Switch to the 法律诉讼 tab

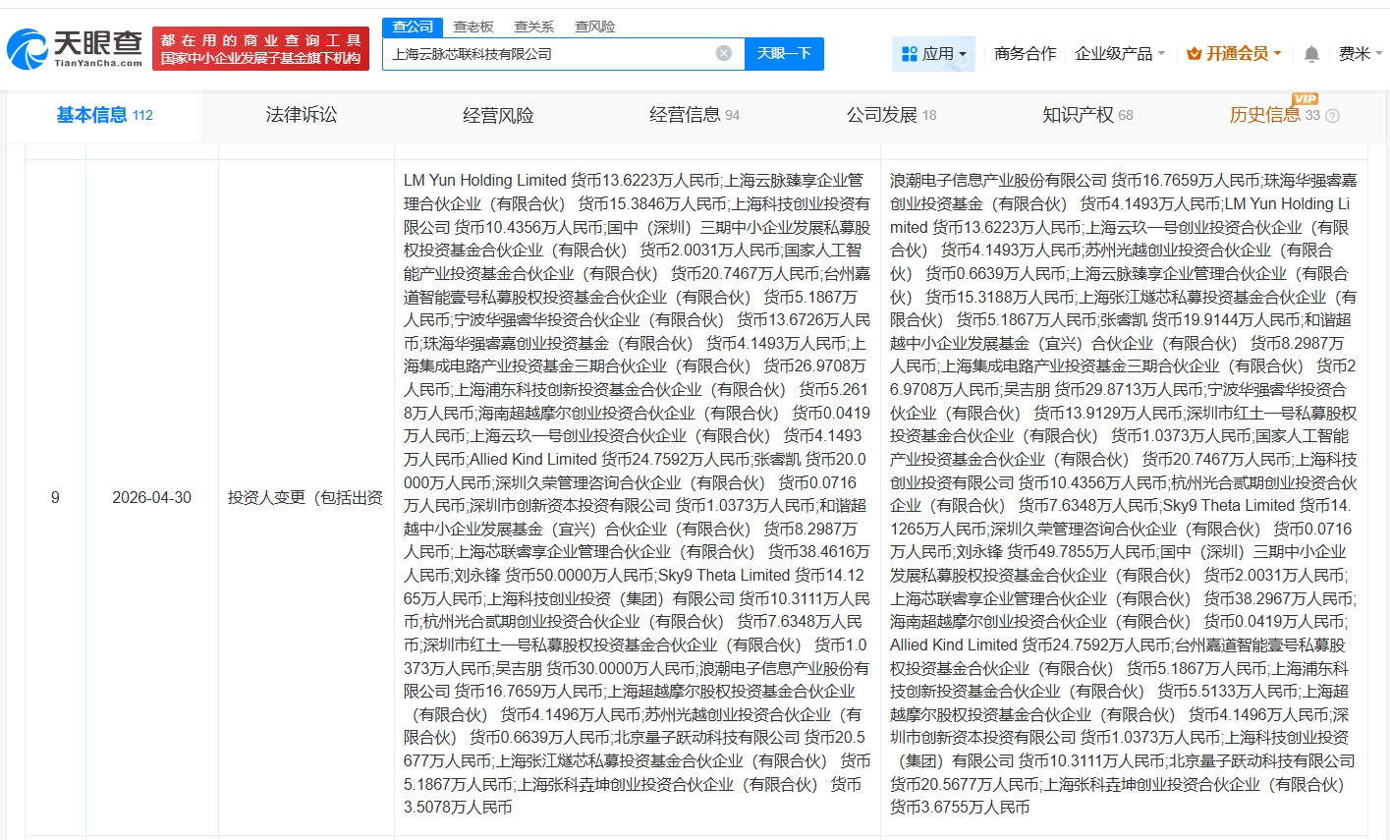point(302,116)
